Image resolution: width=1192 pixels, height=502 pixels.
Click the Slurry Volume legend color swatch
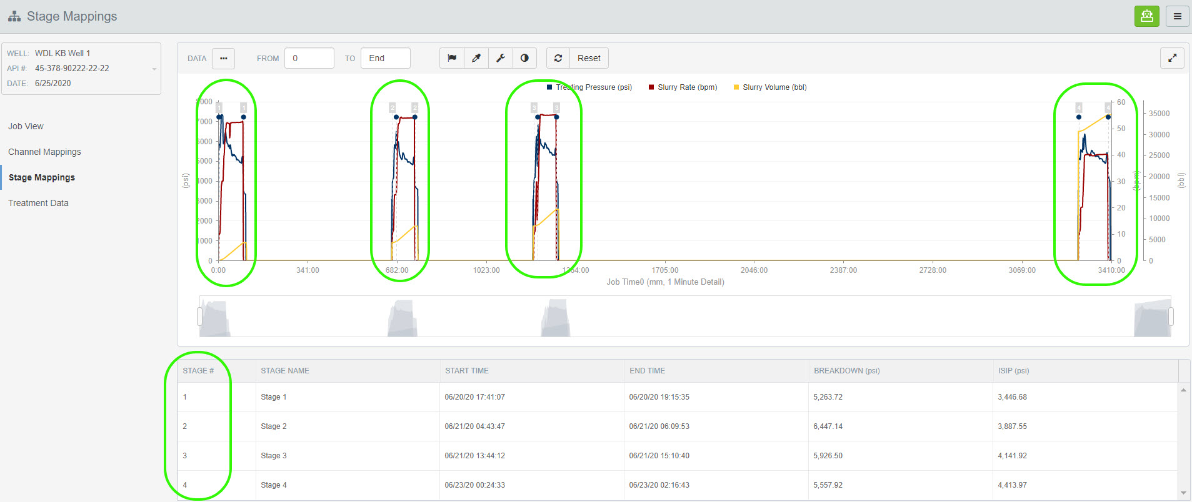736,87
